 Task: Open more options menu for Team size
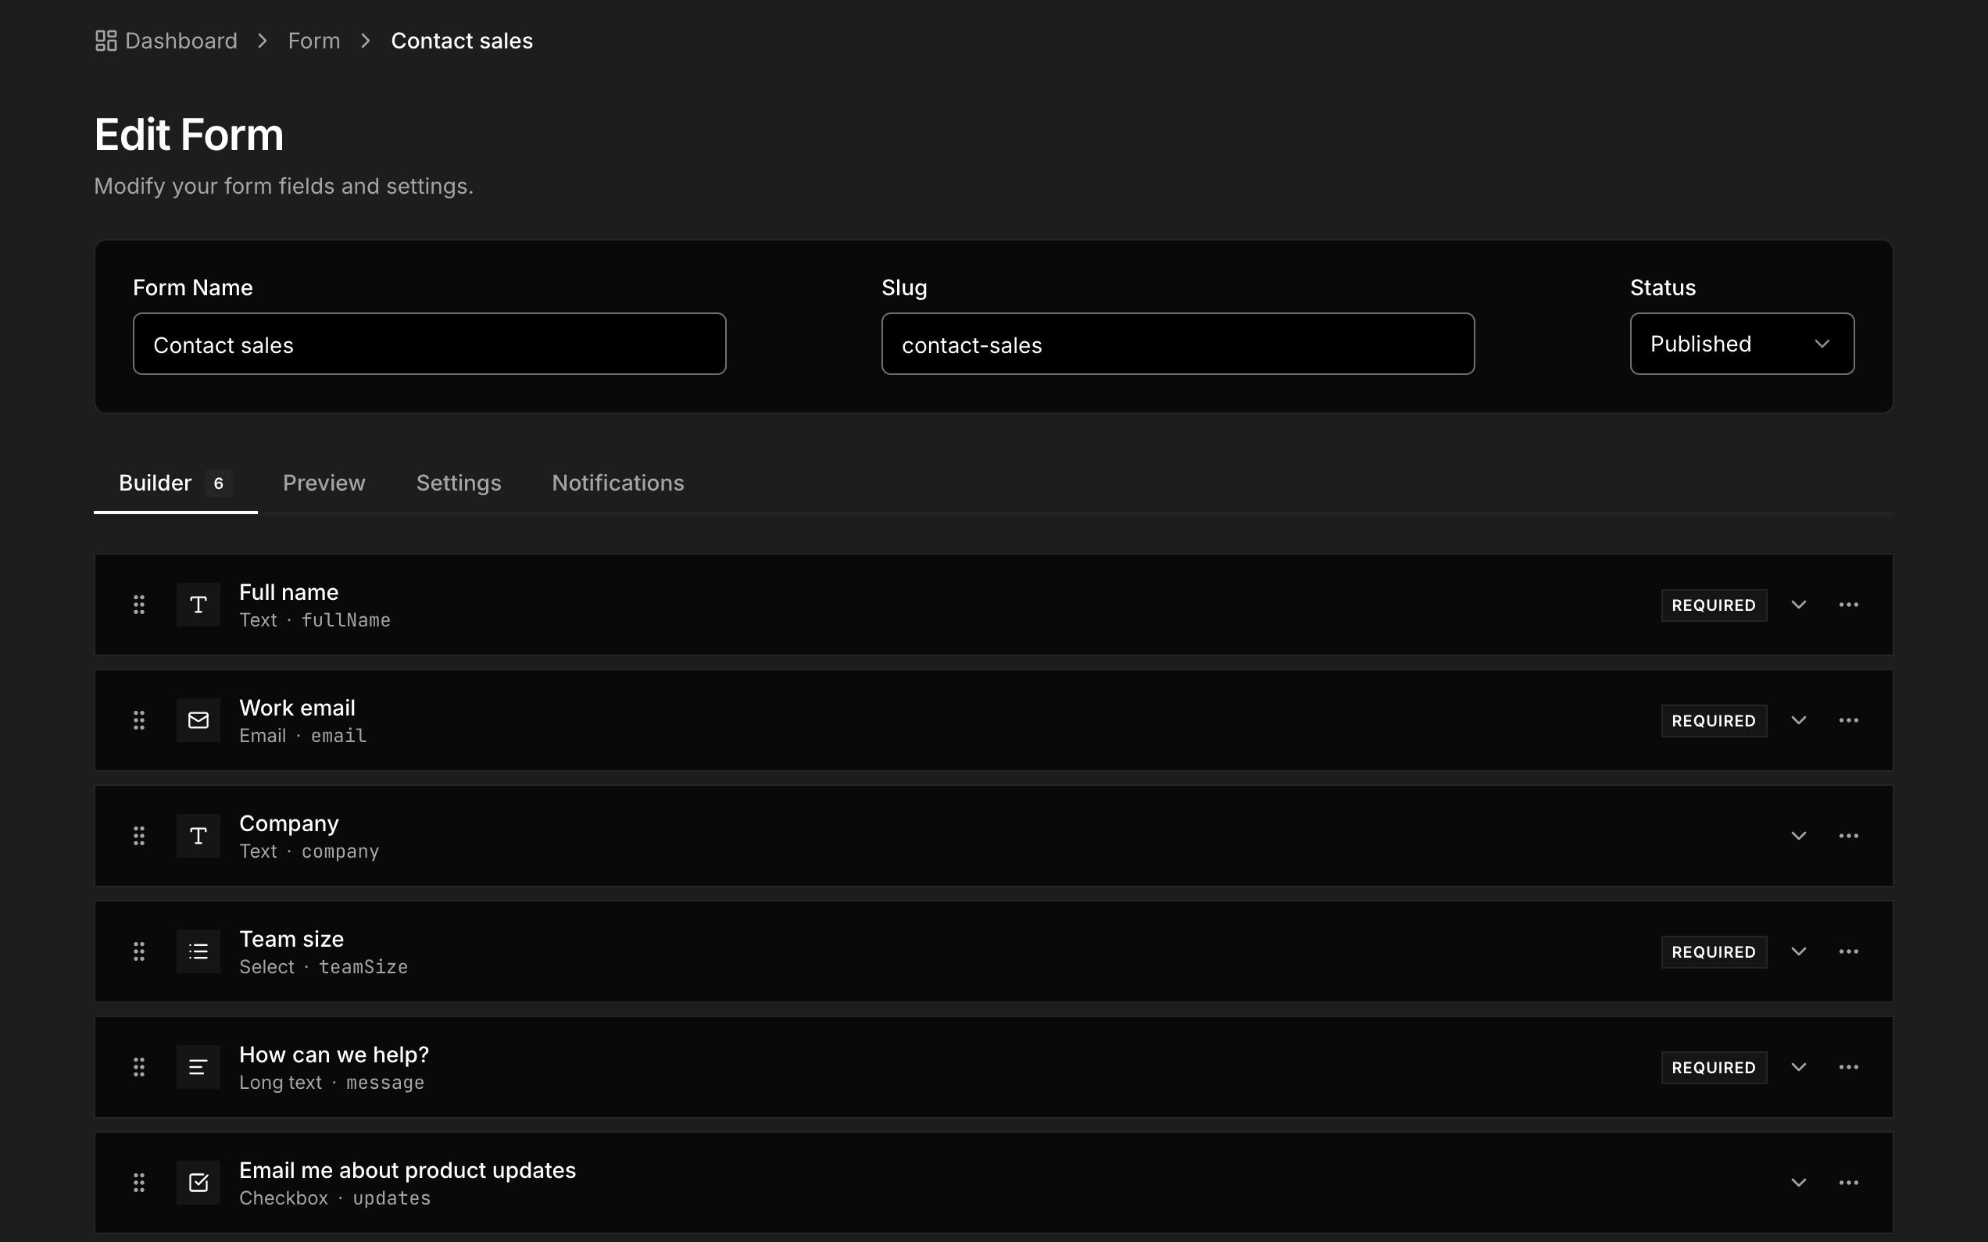point(1848,952)
